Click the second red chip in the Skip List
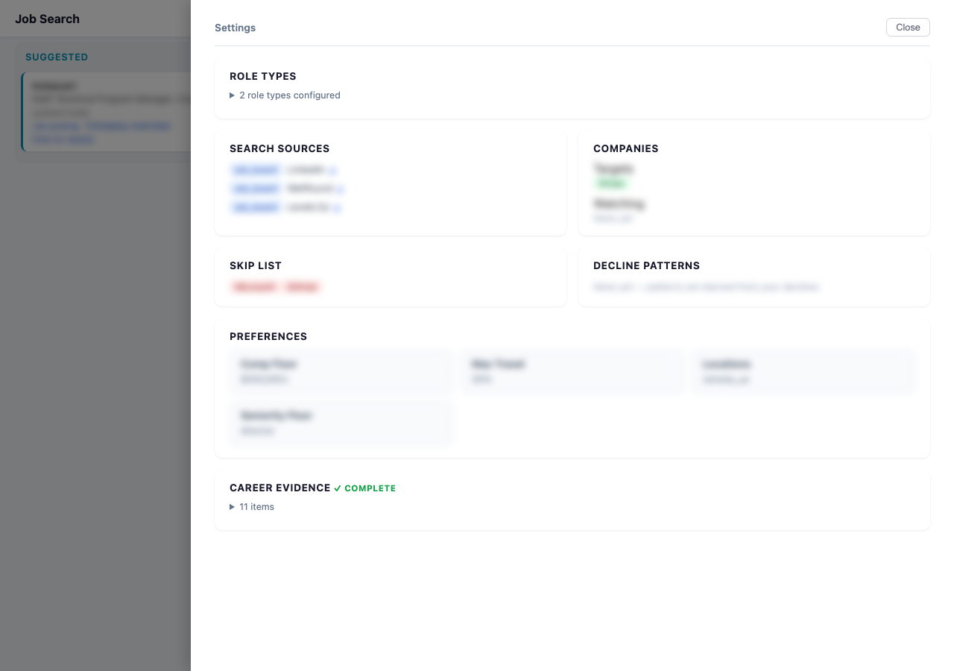This screenshot has height=671, width=954. pos(302,286)
